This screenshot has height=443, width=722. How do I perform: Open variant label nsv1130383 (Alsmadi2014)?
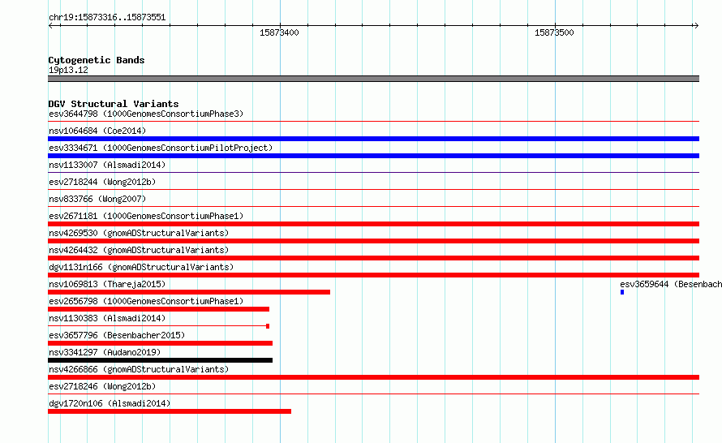pyautogui.click(x=107, y=318)
